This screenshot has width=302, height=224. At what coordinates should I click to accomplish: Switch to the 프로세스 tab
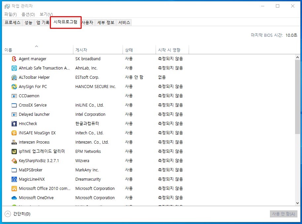(x=13, y=22)
